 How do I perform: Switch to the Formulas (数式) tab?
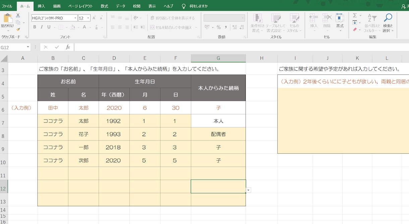(104, 6)
